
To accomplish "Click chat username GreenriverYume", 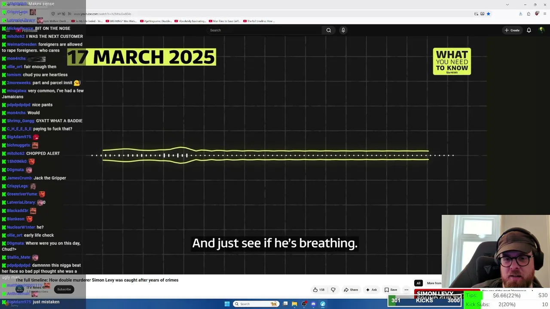I will click(22, 194).
